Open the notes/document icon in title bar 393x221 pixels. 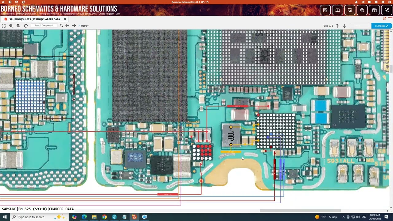(325, 10)
